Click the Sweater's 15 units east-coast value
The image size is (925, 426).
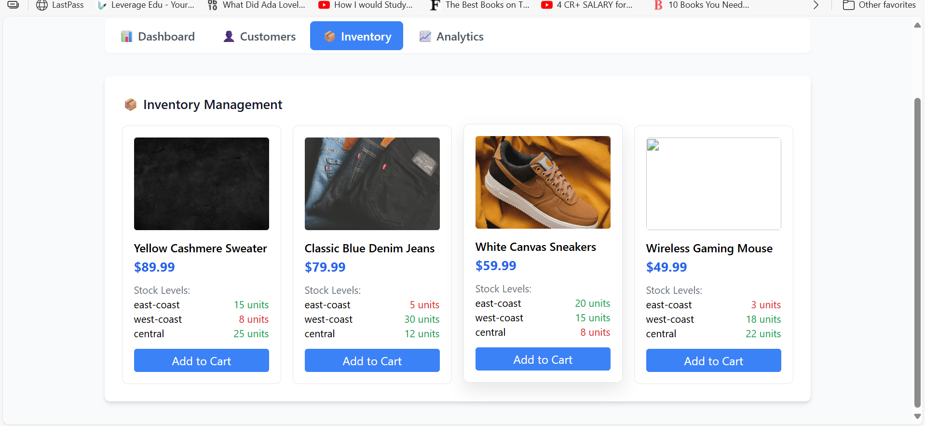[x=251, y=305]
